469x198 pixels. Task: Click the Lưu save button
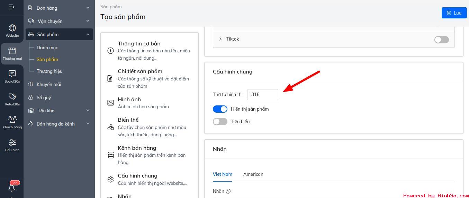click(454, 13)
